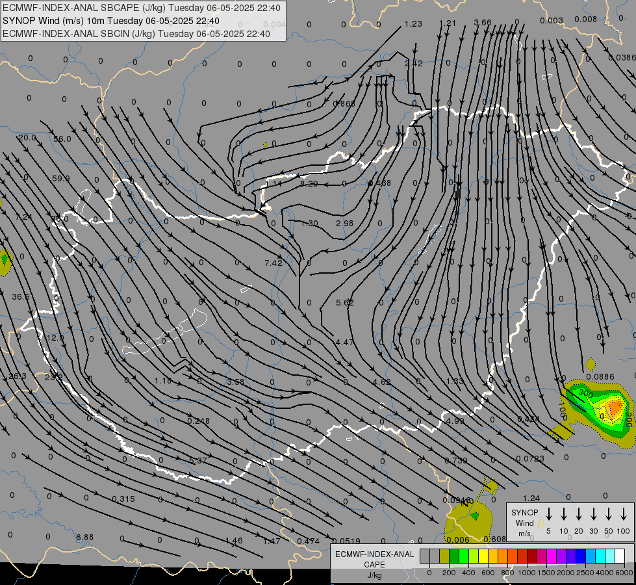This screenshot has width=636, height=585.
Task: Click the small green CAPE patch near 0.006
Action: [475, 516]
